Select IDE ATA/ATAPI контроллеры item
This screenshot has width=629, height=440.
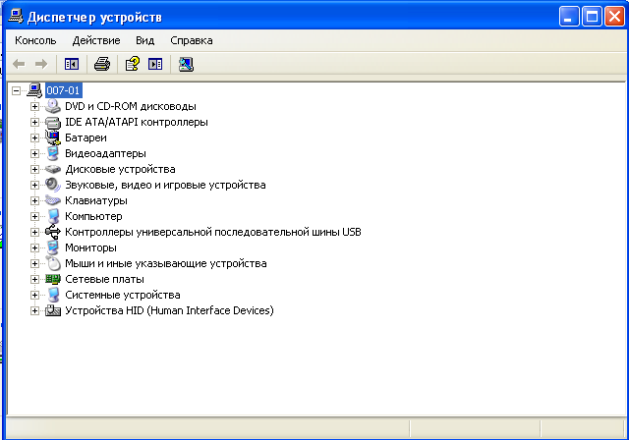tap(136, 122)
